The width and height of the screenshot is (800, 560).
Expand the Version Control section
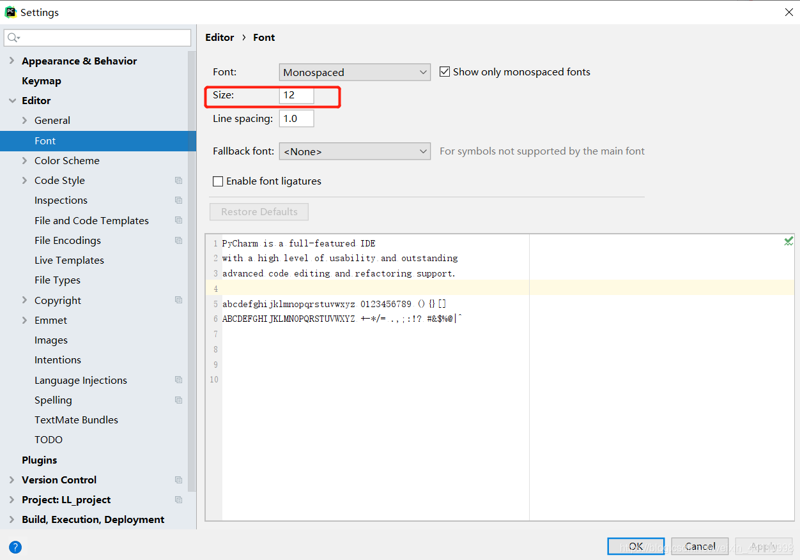(12, 480)
